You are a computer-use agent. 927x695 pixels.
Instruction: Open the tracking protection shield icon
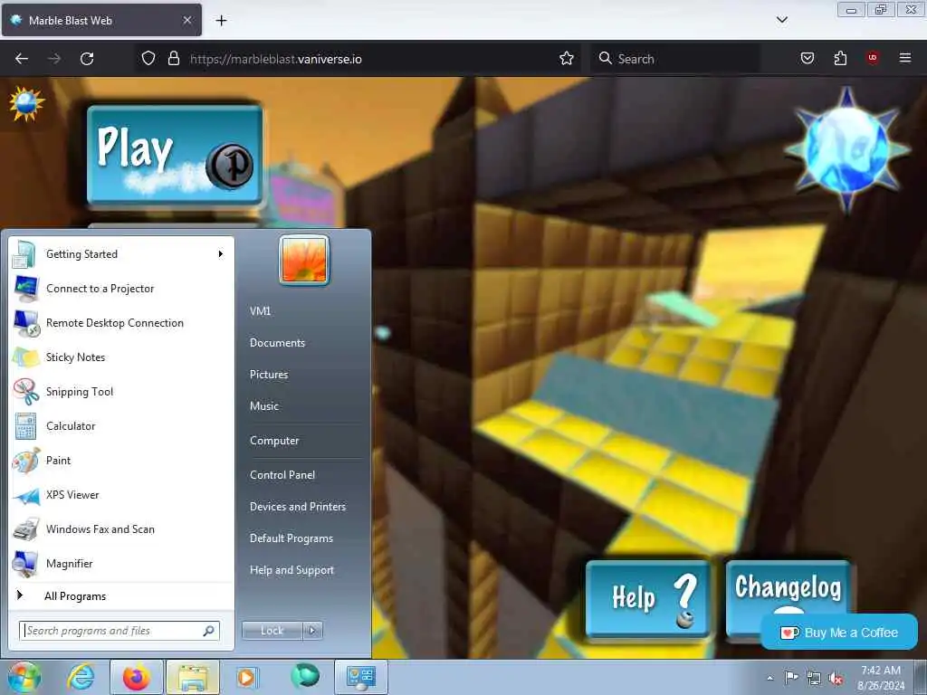coord(148,59)
